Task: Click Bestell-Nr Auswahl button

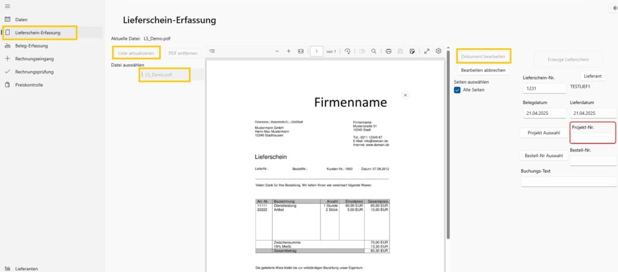Action: click(x=544, y=156)
